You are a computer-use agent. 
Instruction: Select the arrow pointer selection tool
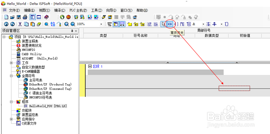(x=163, y=24)
